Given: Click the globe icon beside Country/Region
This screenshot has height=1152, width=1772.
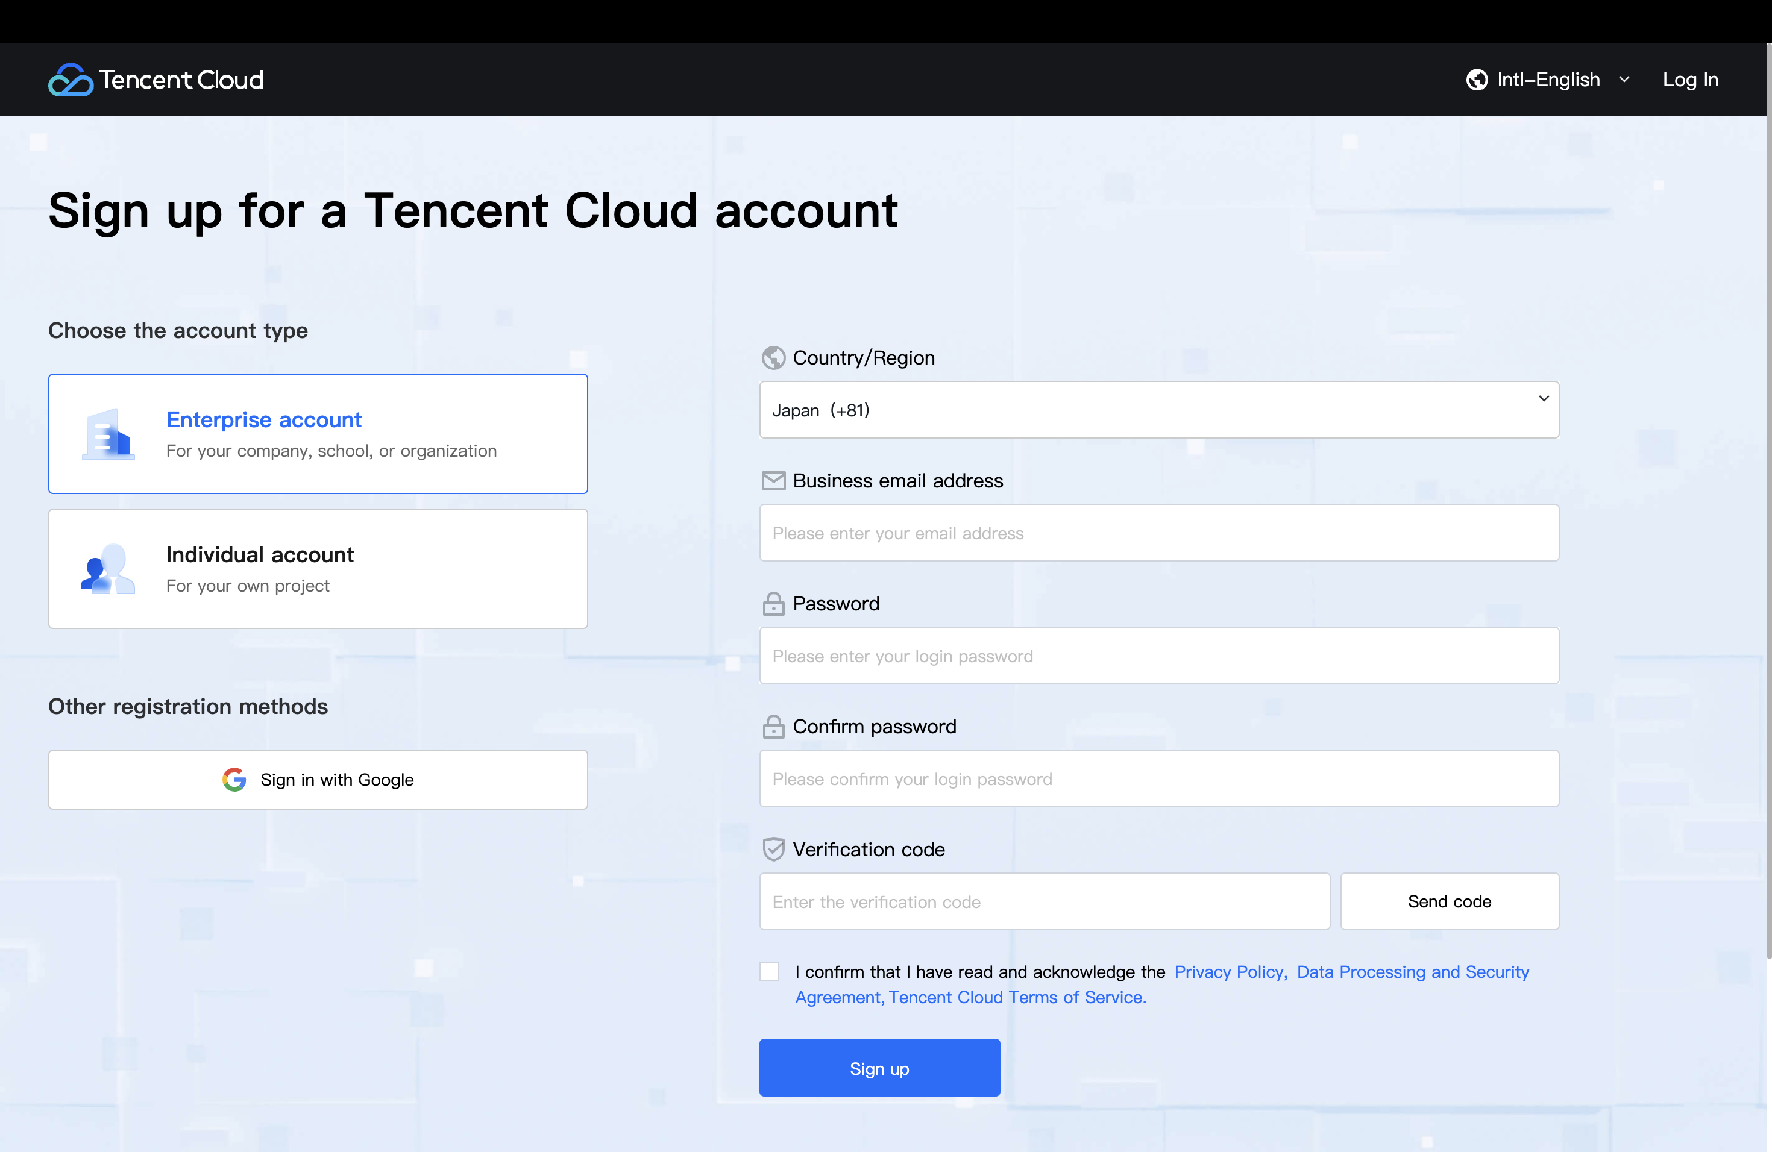Looking at the screenshot, I should coord(773,358).
